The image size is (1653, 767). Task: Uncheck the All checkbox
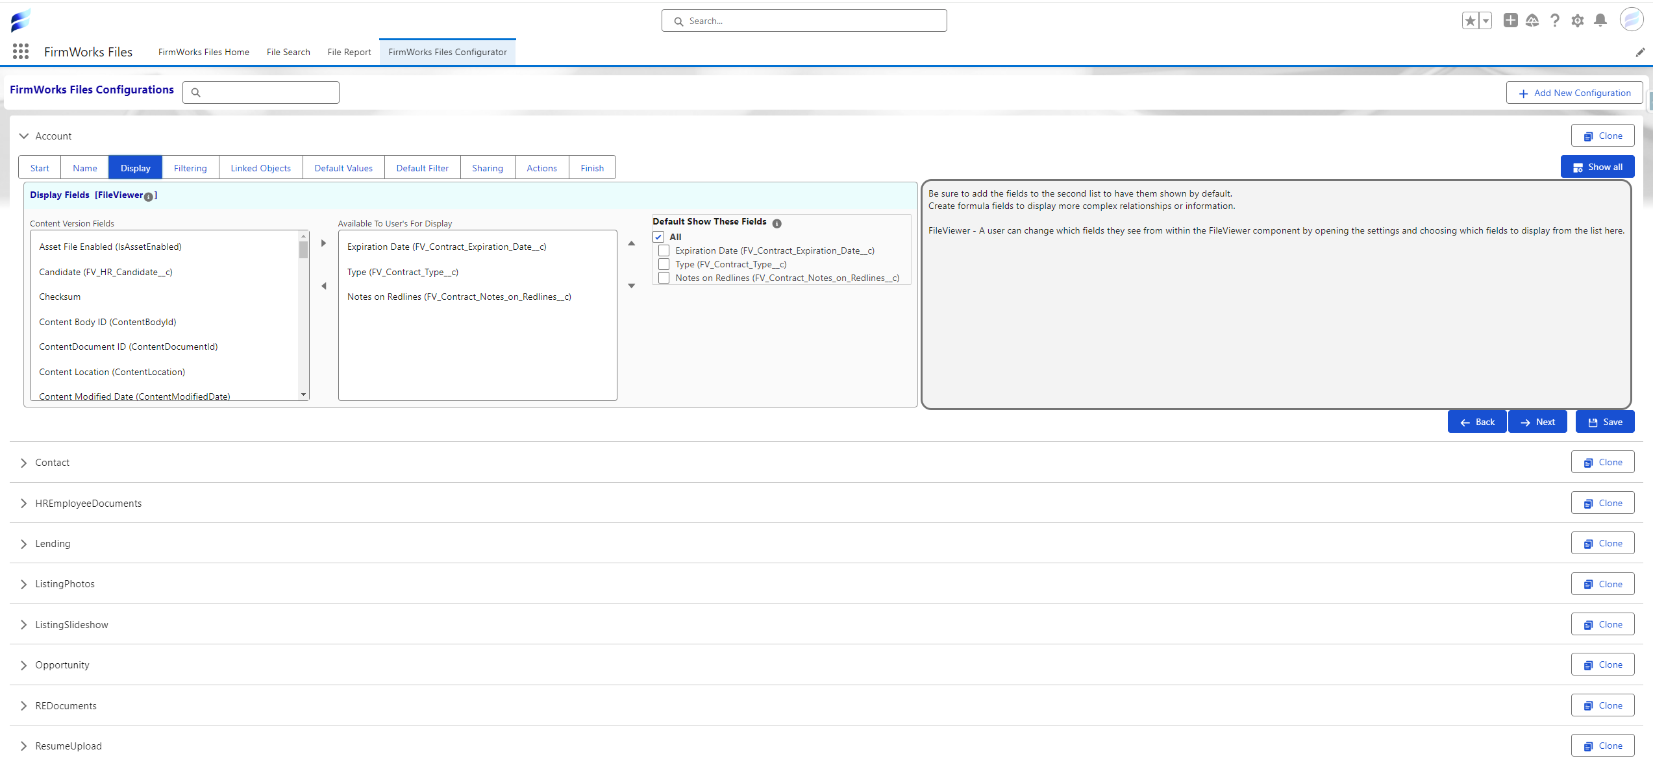point(659,237)
